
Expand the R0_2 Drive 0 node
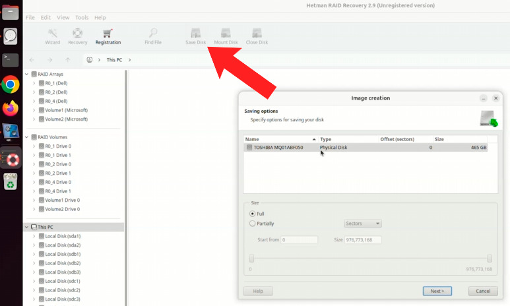click(x=34, y=164)
